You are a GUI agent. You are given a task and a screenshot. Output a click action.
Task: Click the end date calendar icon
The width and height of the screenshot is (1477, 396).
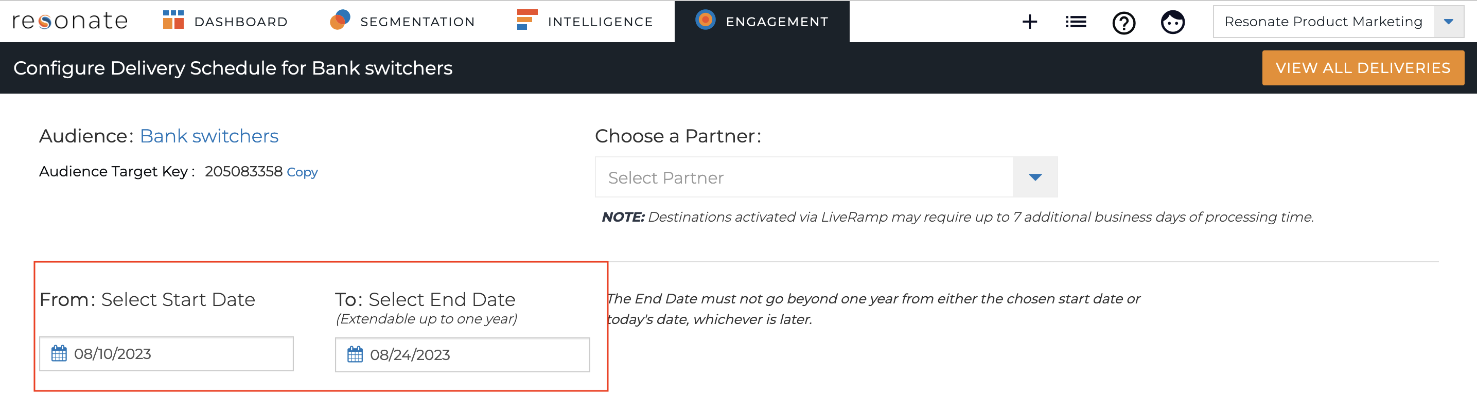tap(355, 354)
